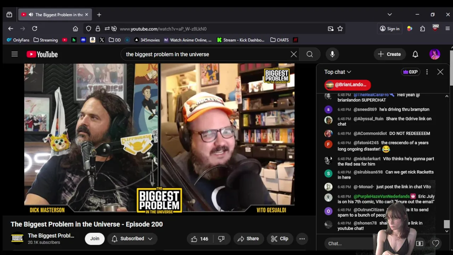Open the X bookmark icon
453x255 pixels.
tap(102, 40)
